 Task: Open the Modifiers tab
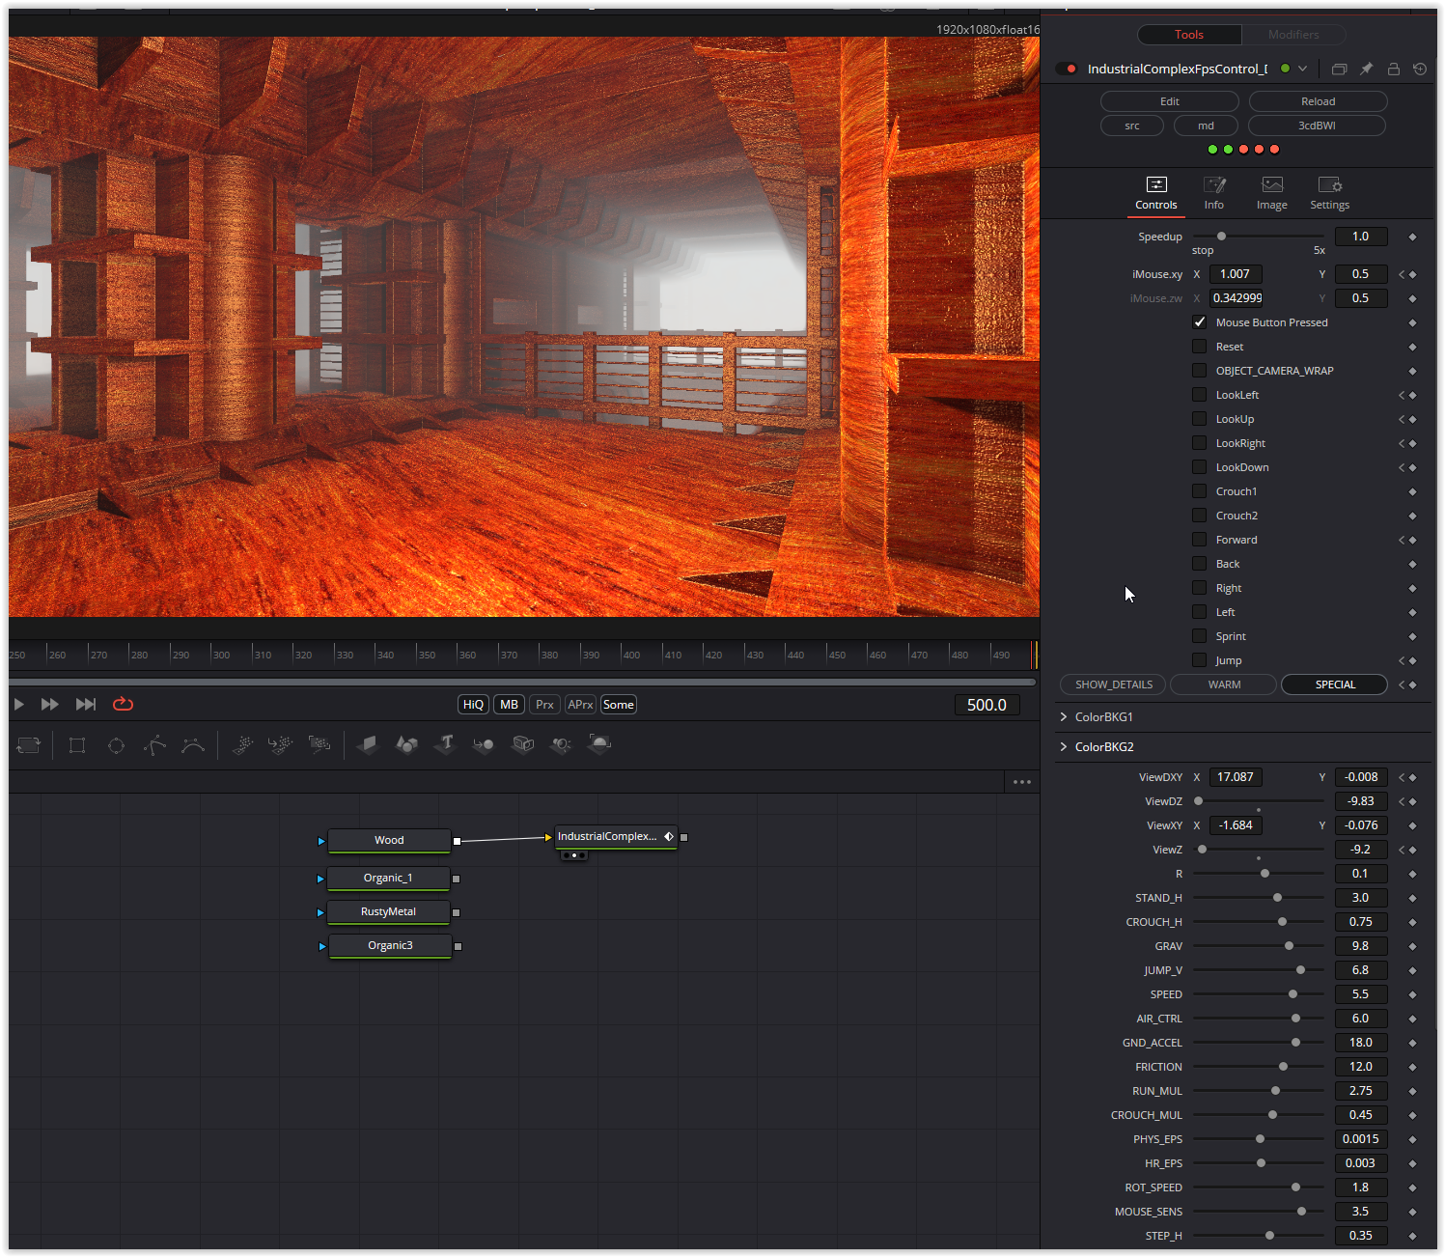pyautogui.click(x=1292, y=35)
